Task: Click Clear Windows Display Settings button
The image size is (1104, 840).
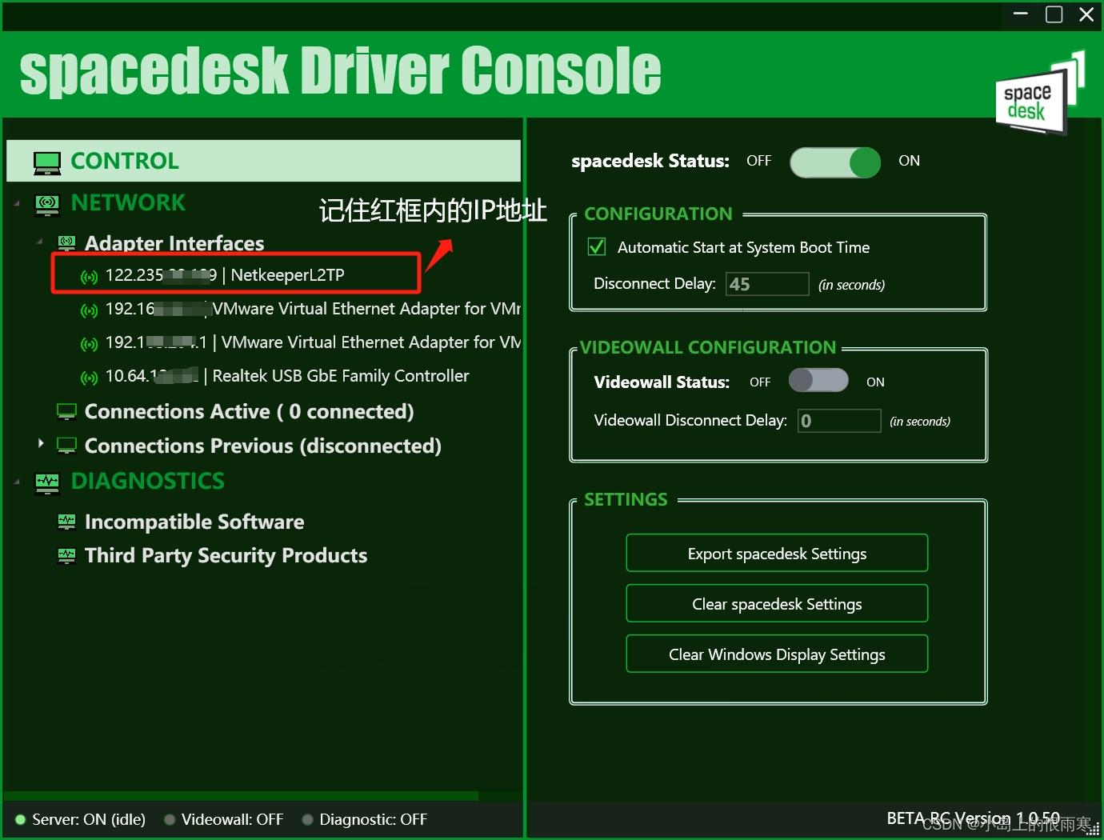Action: coord(777,654)
